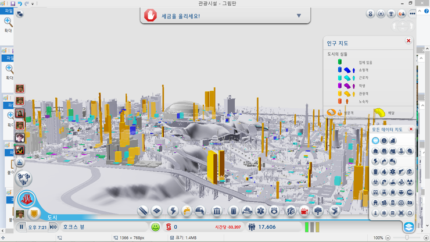The height and width of the screenshot is (242, 430).
Task: Open the budget panel showing 시간당 -33,207
Action: [x=203, y=227]
